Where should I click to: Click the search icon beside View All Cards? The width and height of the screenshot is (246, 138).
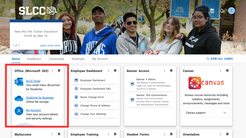(208, 59)
